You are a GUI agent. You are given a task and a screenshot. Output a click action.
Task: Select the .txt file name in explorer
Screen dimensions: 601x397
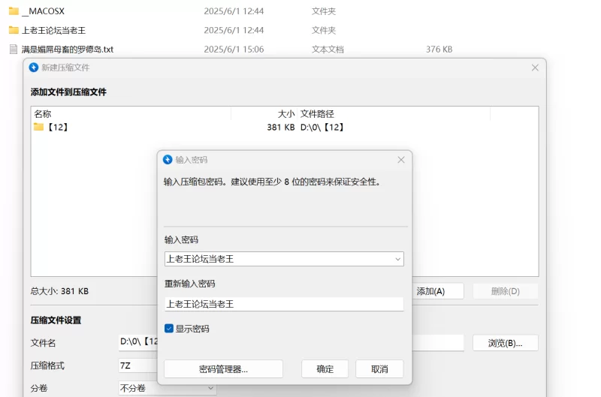coord(68,50)
